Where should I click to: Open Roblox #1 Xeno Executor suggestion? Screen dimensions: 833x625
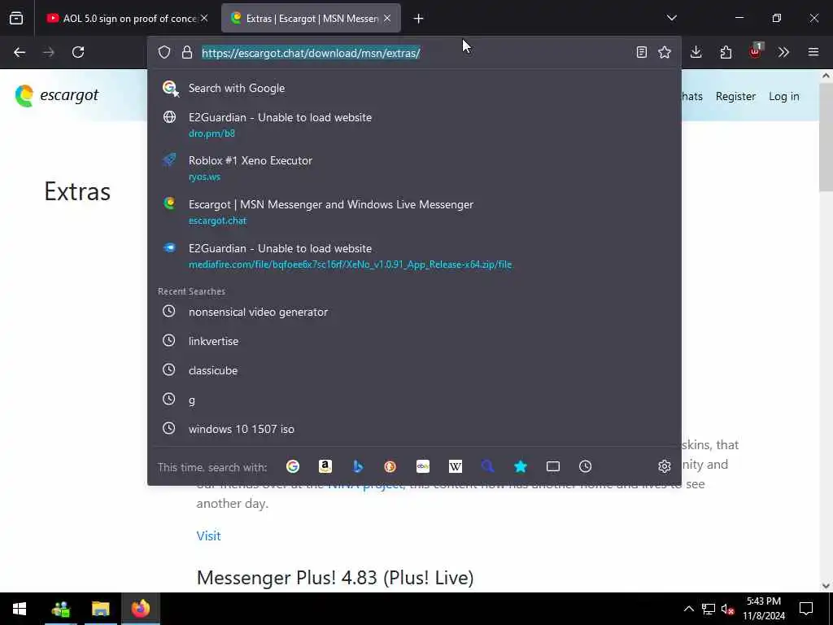(x=414, y=168)
